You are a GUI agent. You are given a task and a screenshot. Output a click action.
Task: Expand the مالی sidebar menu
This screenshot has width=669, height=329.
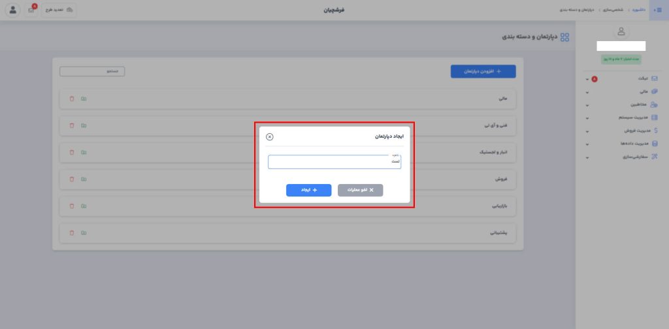tap(624, 91)
